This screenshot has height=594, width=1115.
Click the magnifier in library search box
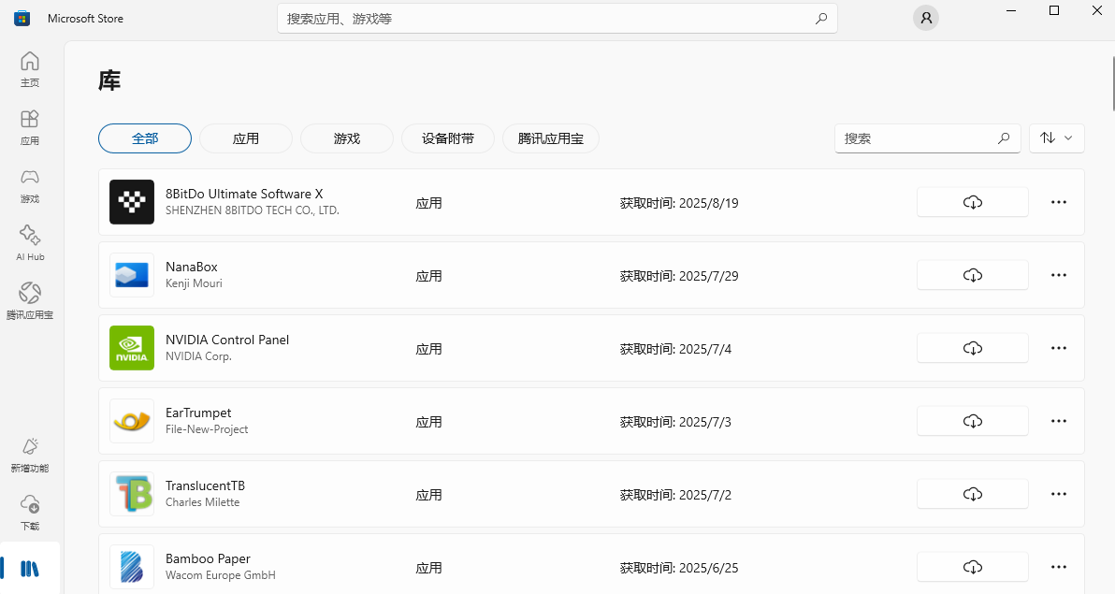point(1004,138)
